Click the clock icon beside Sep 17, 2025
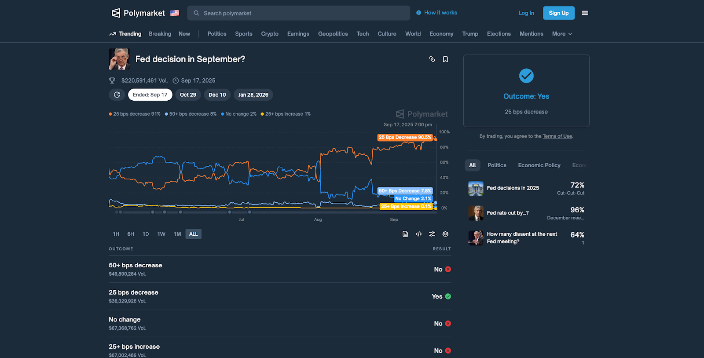The image size is (704, 358). [176, 80]
